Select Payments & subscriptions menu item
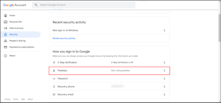 click(x=20, y=47)
